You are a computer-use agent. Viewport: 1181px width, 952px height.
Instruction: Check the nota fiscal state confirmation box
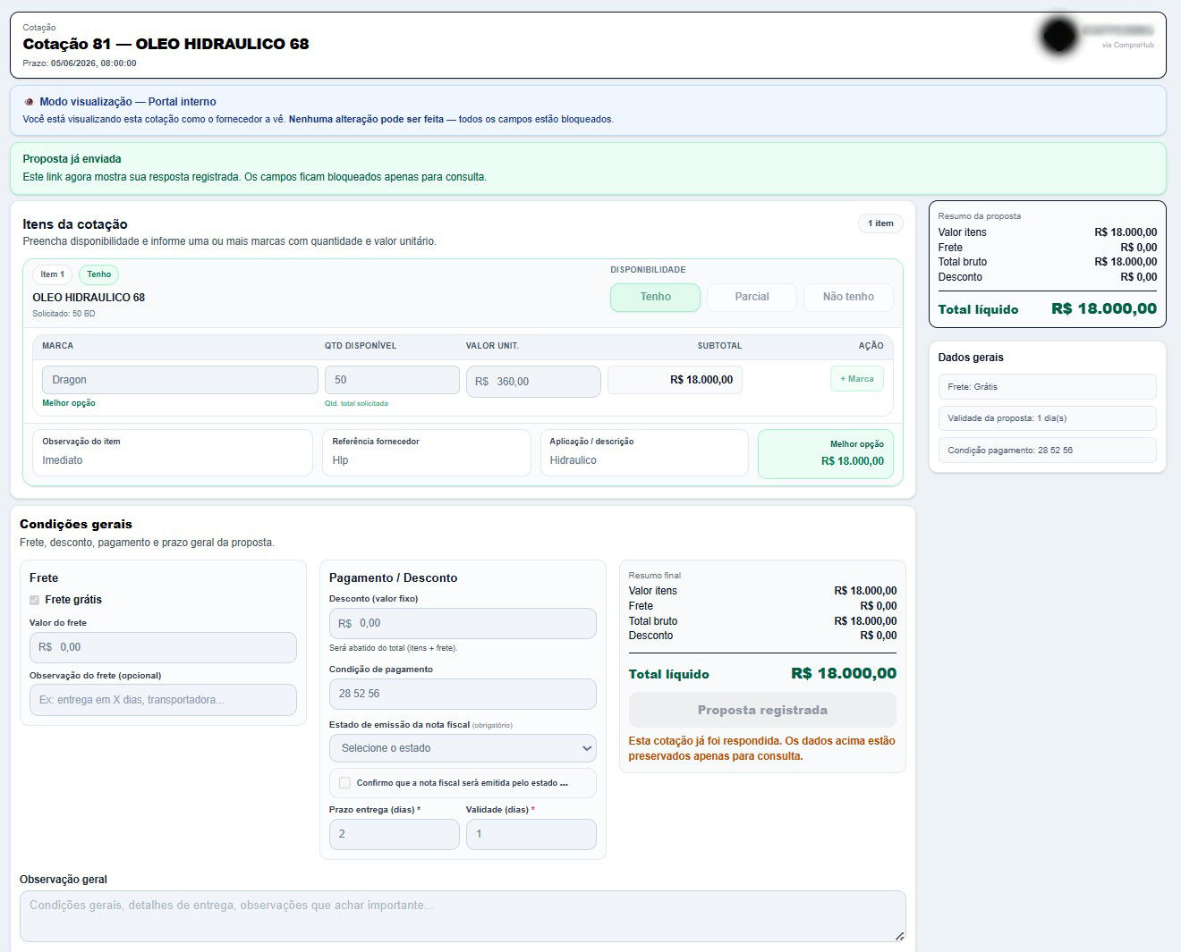tap(344, 782)
